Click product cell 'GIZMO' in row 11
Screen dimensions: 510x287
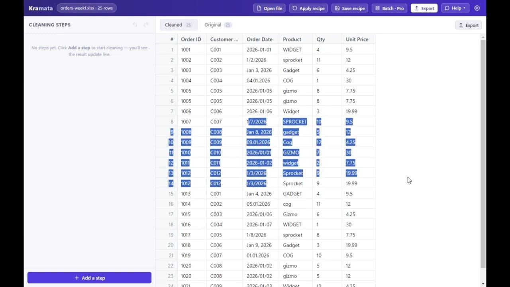coord(296,152)
